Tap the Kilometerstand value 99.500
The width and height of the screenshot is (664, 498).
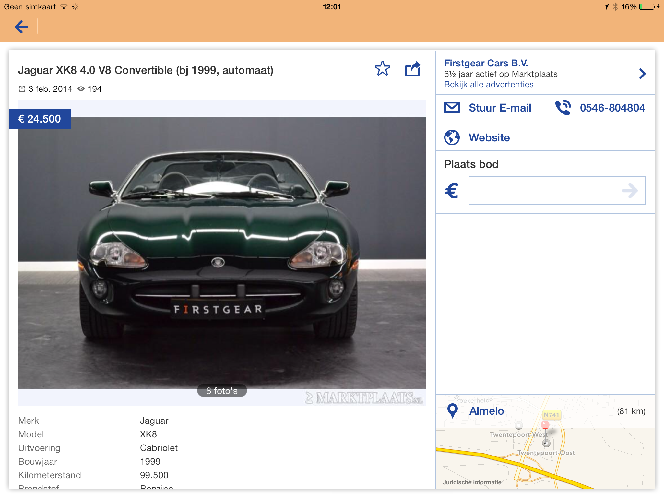(x=154, y=475)
